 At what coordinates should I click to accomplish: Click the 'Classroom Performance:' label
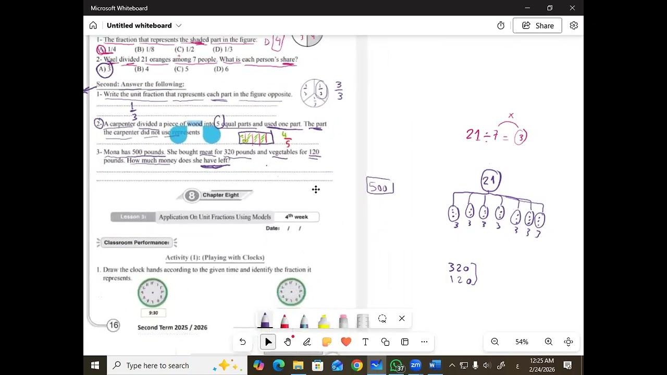[137, 242]
